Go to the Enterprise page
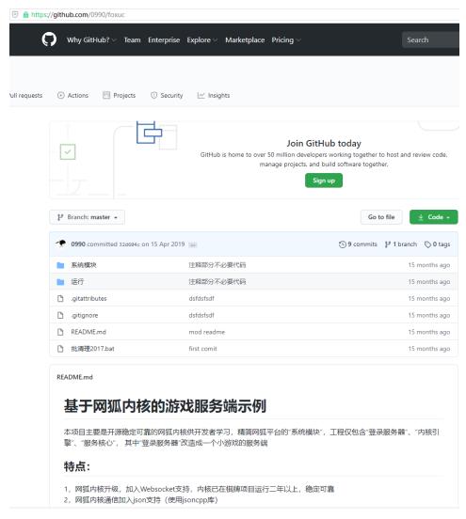This screenshot has width=466, height=519. (164, 40)
